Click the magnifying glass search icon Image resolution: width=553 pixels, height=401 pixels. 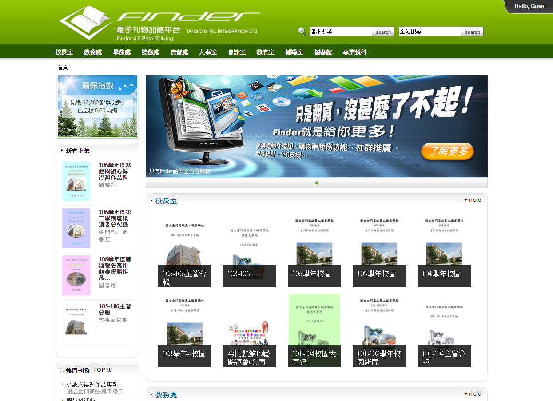(x=302, y=32)
